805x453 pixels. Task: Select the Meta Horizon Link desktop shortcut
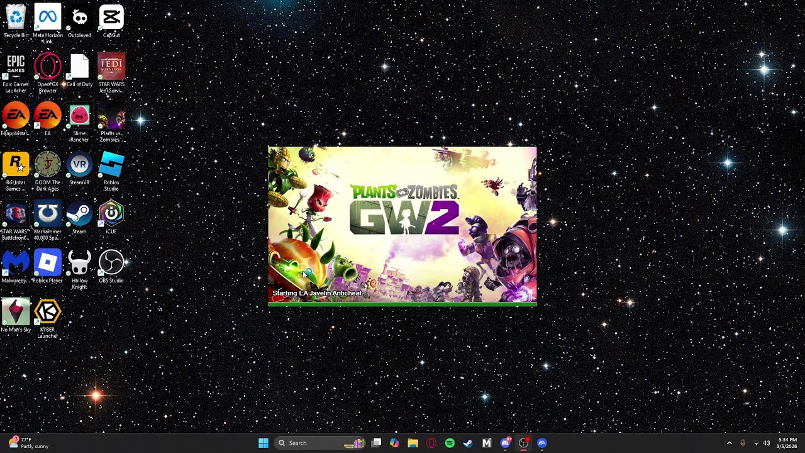click(x=48, y=24)
